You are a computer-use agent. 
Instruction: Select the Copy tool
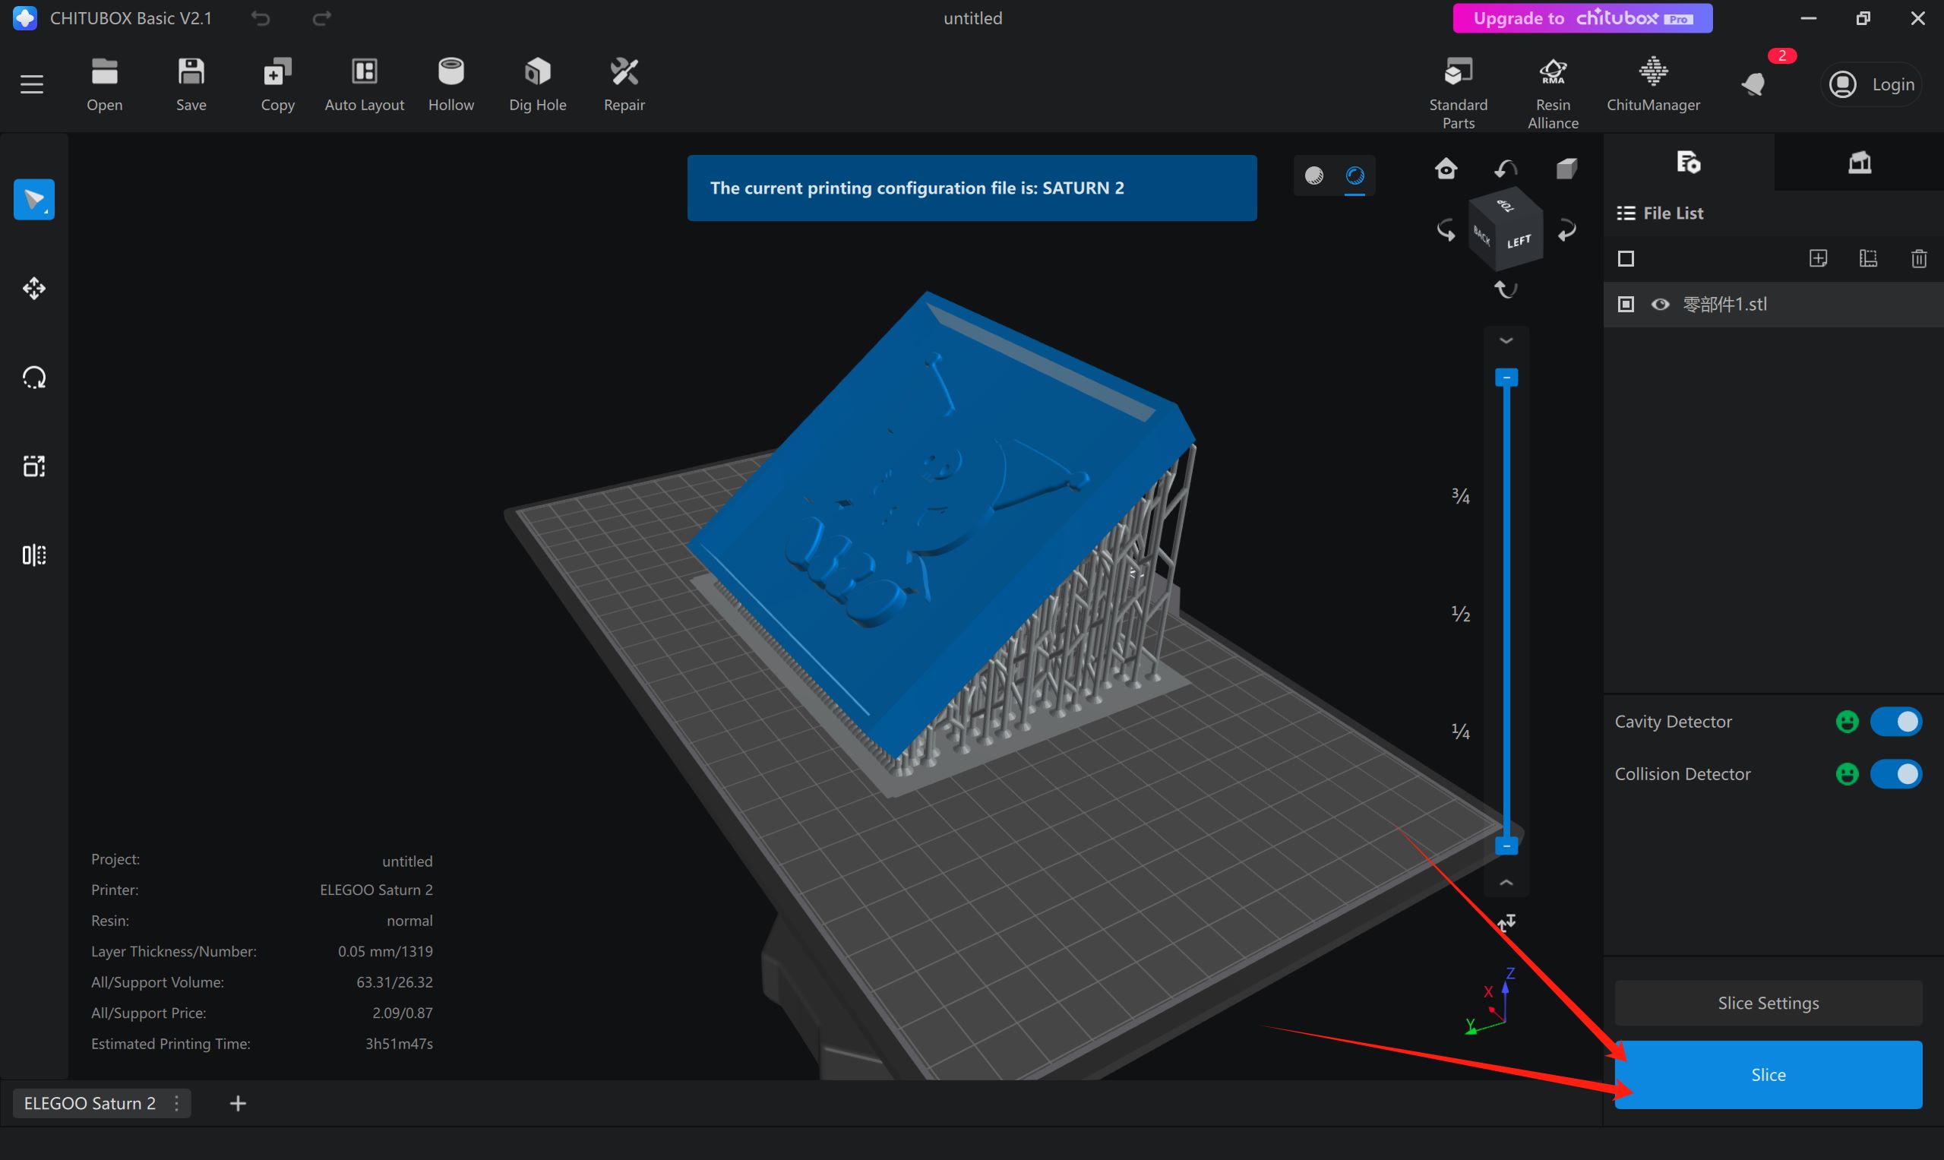(277, 84)
